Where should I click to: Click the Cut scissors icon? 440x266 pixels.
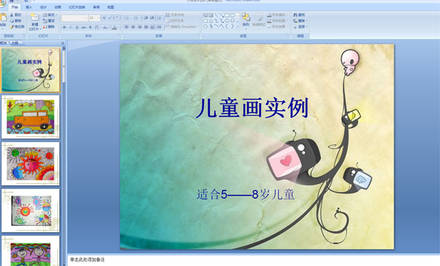pyautogui.click(x=12, y=15)
